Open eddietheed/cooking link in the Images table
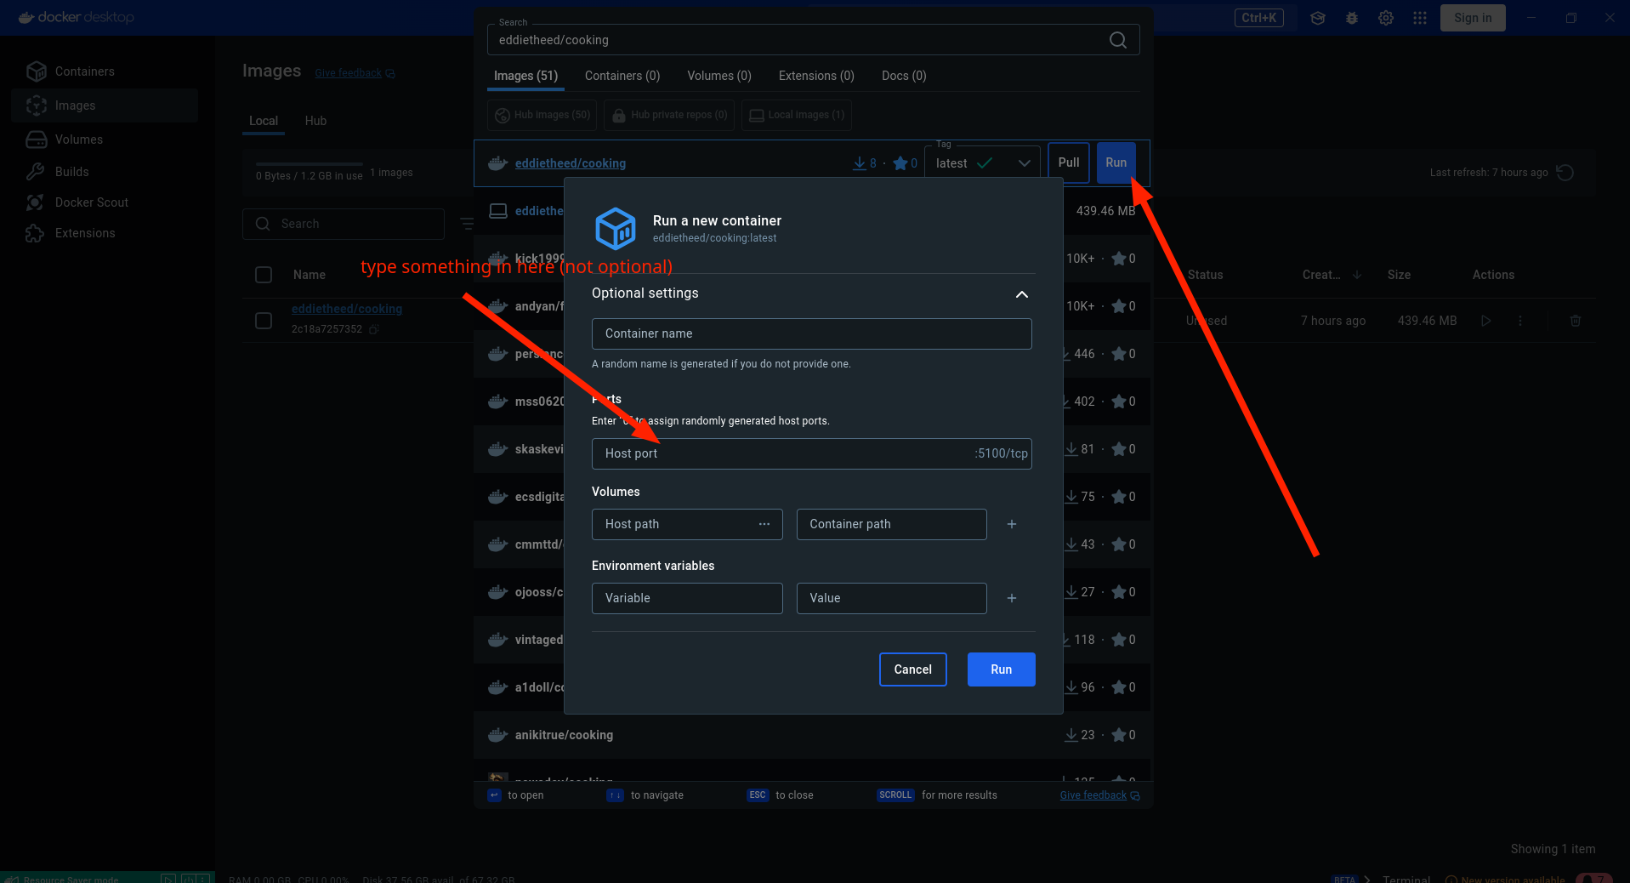This screenshot has height=883, width=1630. click(347, 309)
